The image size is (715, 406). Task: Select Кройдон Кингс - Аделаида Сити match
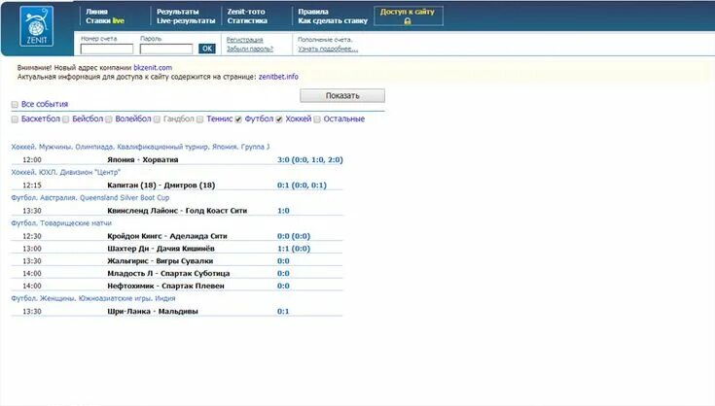(167, 236)
